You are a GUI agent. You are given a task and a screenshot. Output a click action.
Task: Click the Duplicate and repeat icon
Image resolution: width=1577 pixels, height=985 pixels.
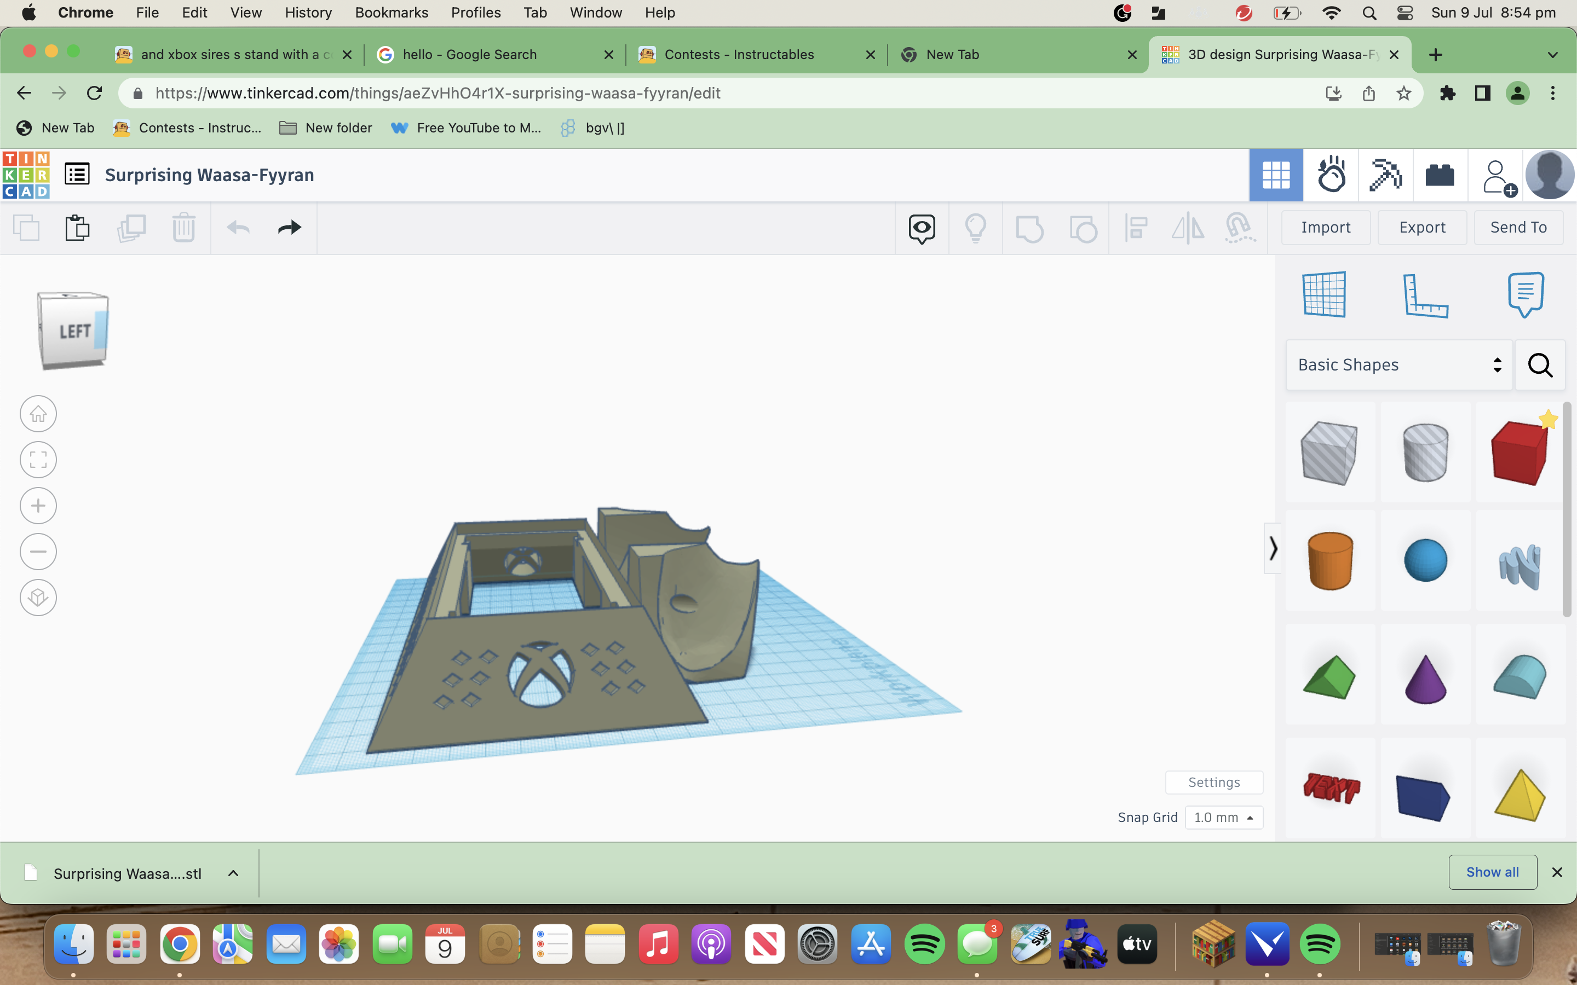[131, 227]
